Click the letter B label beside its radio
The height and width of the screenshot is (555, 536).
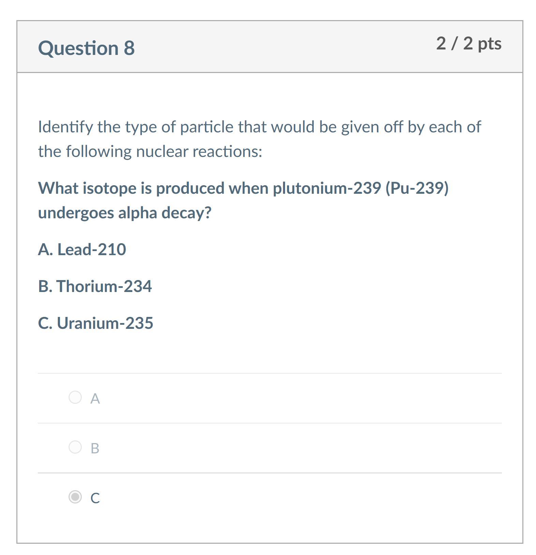click(95, 448)
